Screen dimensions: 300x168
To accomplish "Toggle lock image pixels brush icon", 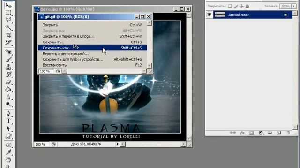I will (x=236, y=6).
